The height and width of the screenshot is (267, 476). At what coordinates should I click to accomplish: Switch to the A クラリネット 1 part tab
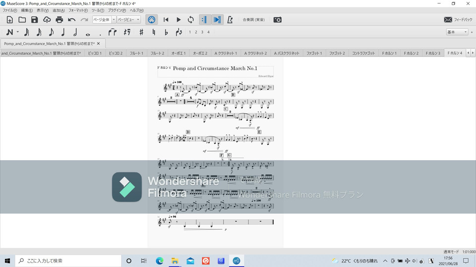coord(226,53)
